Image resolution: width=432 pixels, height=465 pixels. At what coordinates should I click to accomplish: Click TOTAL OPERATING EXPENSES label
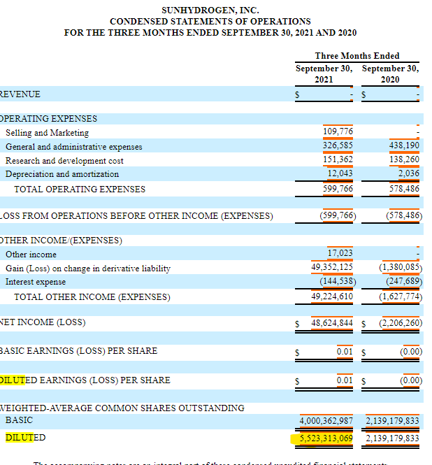click(x=80, y=189)
